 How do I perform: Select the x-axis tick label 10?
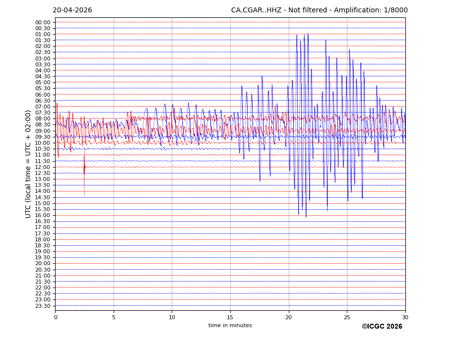(x=172, y=317)
